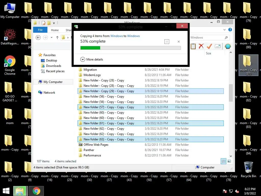Click the scroll down arrow in file list
Image resolution: width=261 pixels, height=196 pixels.
tap(231, 156)
